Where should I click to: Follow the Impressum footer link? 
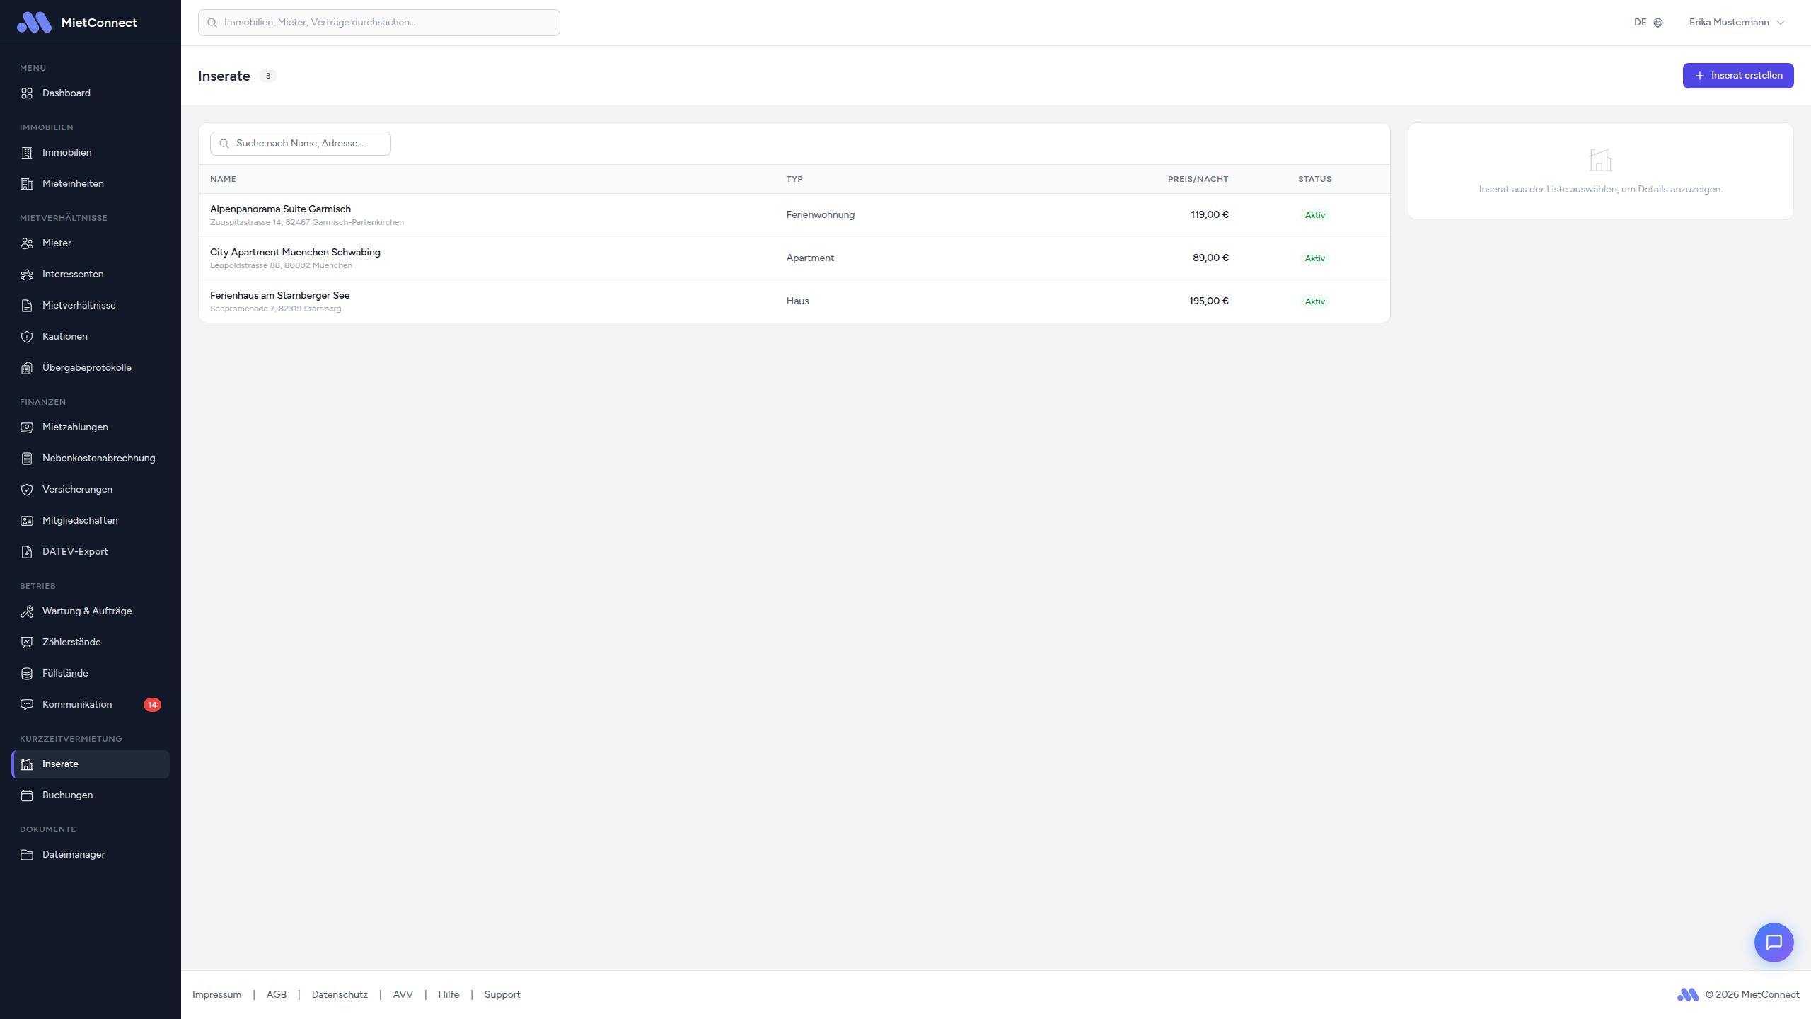tap(216, 994)
